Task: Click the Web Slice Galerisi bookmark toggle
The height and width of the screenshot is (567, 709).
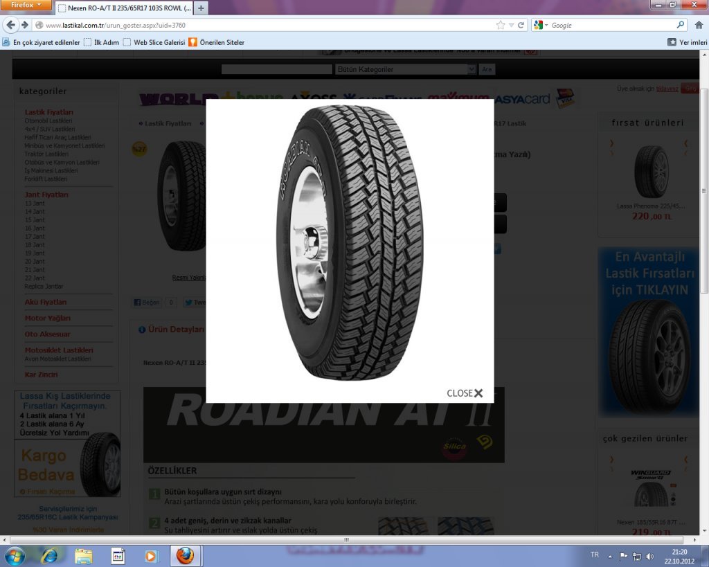Action: coord(127,42)
